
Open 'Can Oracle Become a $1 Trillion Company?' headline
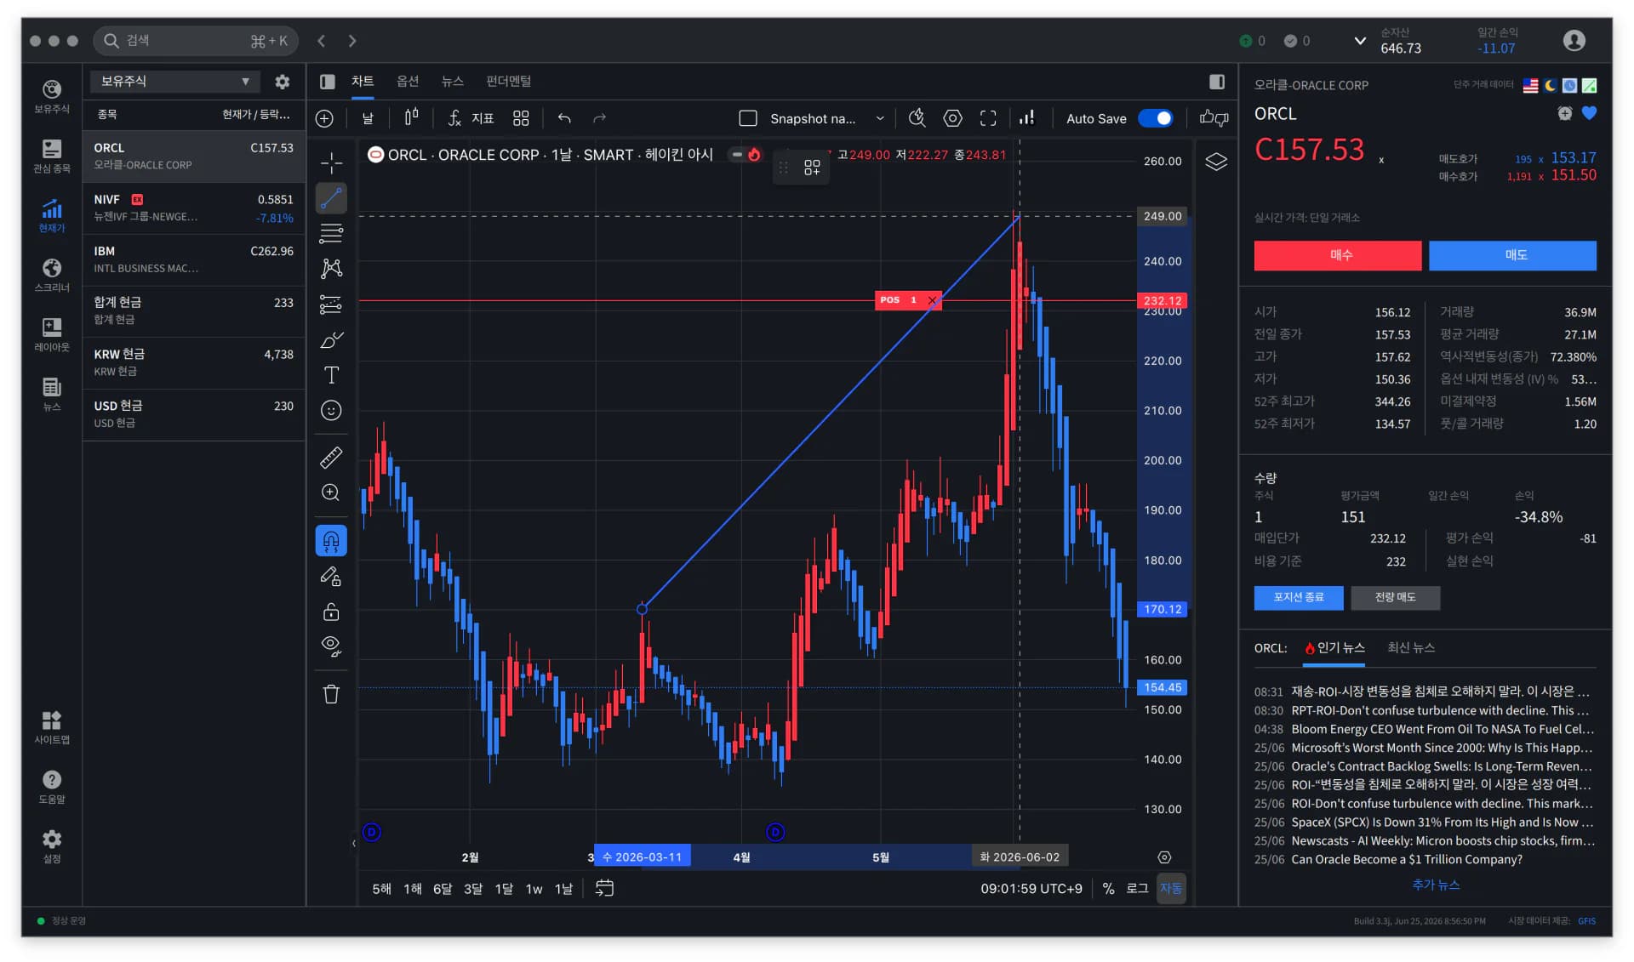click(x=1407, y=860)
